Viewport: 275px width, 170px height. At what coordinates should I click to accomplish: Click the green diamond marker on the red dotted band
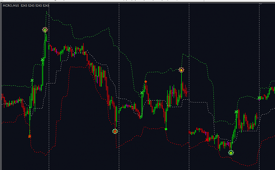(x=166, y=129)
